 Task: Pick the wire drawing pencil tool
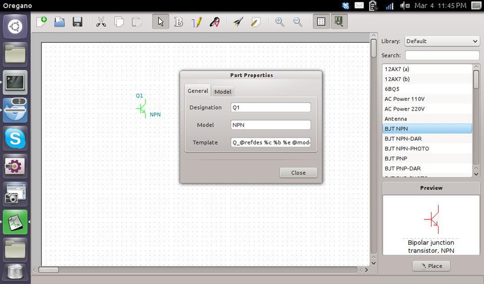[197, 22]
